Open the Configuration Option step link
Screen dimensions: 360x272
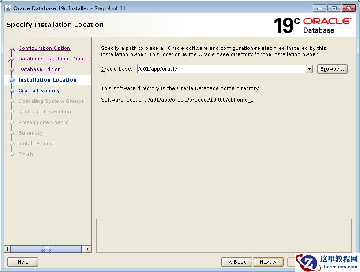coord(44,48)
